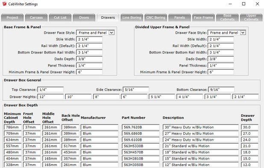Open the Panels tab
Viewport: 264px width, 168px height.
[x=180, y=17]
